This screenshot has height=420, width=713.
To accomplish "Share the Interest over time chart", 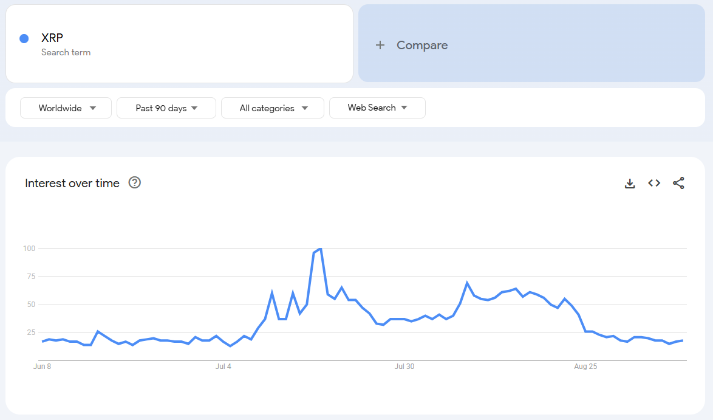I will click(x=678, y=183).
